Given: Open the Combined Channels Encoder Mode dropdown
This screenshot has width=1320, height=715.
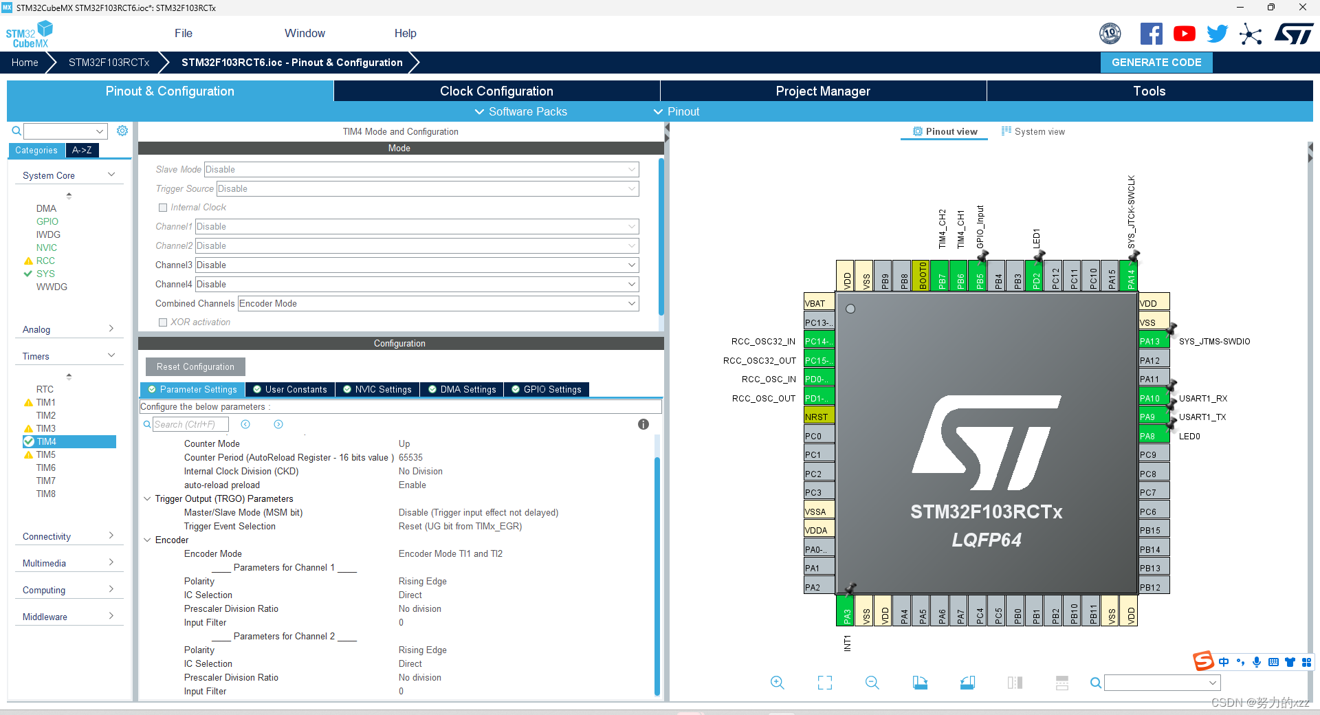Looking at the screenshot, I should click(438, 304).
